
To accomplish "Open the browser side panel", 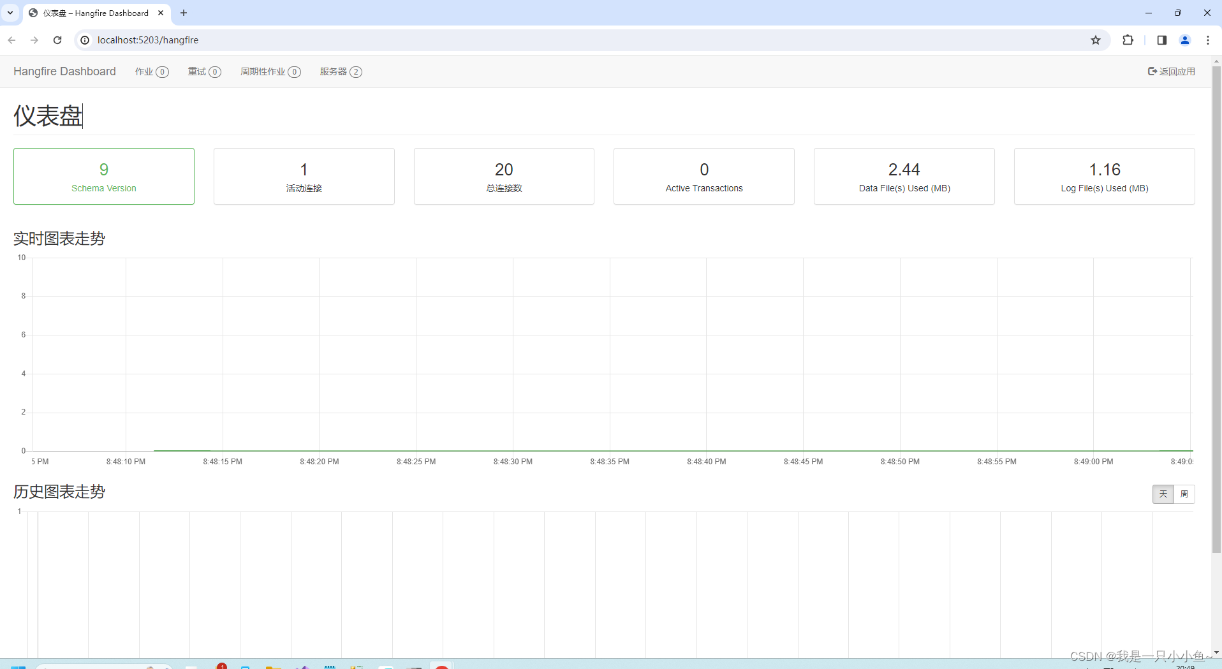I will (x=1162, y=40).
